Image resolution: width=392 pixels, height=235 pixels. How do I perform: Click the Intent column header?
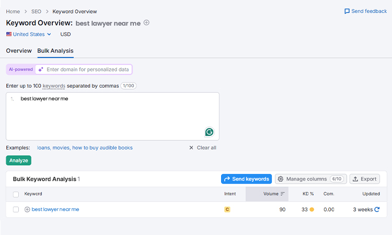pos(230,194)
